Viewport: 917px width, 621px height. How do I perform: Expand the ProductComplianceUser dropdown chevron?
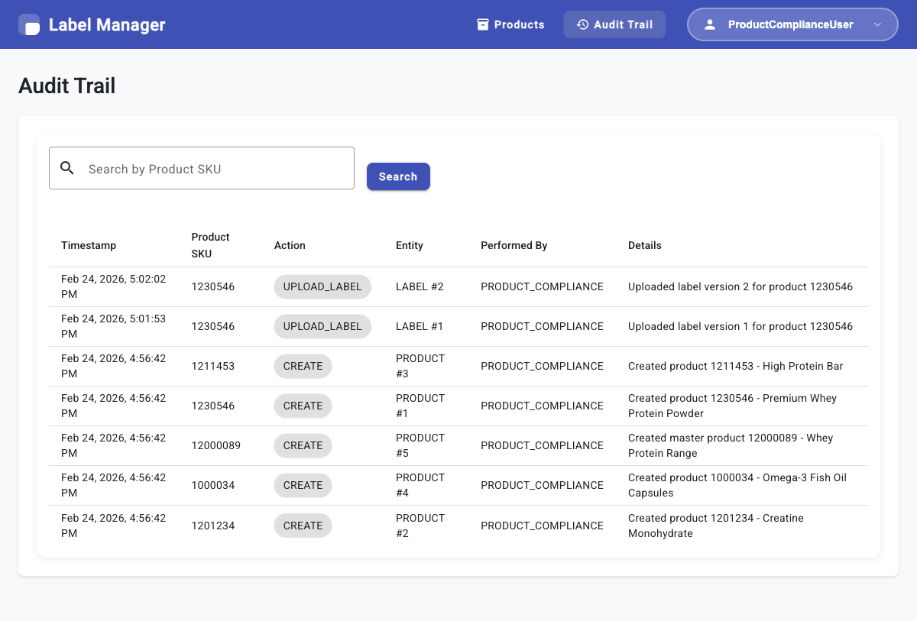pyautogui.click(x=877, y=24)
